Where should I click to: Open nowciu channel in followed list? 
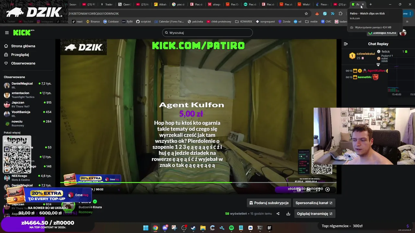pyautogui.click(x=28, y=123)
